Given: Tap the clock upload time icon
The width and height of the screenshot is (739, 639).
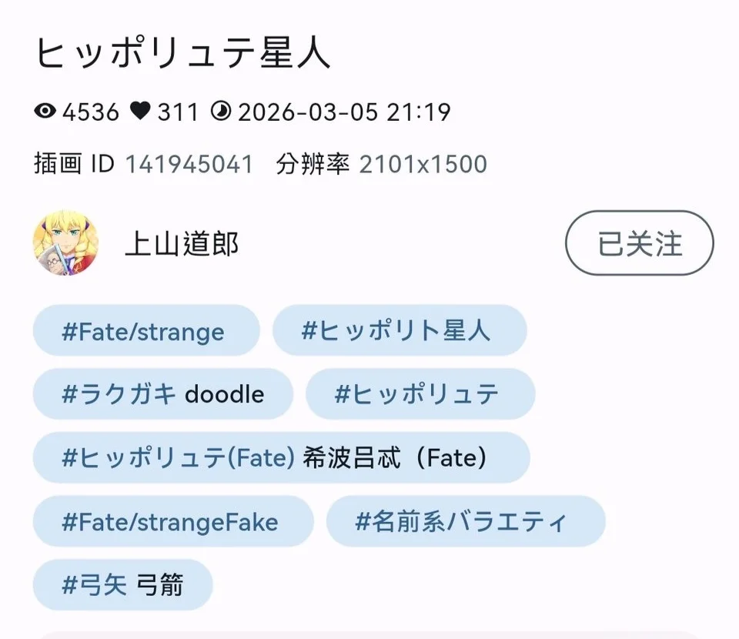Looking at the screenshot, I should [x=220, y=112].
